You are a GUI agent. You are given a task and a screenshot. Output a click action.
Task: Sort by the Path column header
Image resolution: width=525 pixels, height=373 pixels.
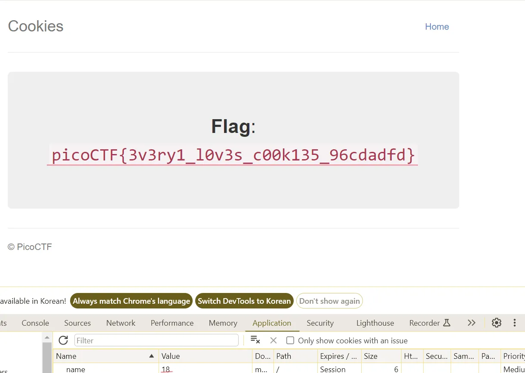[295, 356]
